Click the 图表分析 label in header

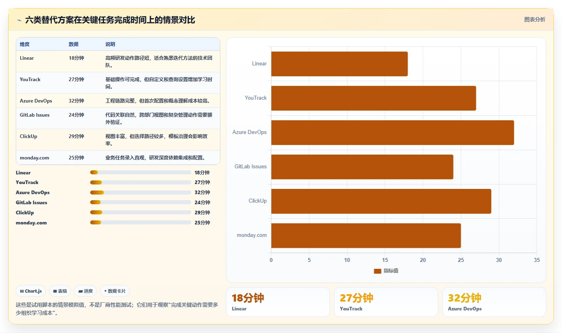click(x=535, y=19)
